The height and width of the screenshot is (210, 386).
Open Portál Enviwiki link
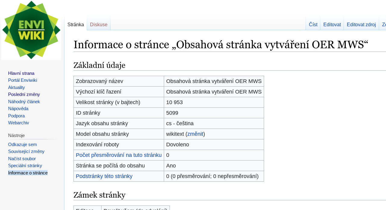[23, 80]
